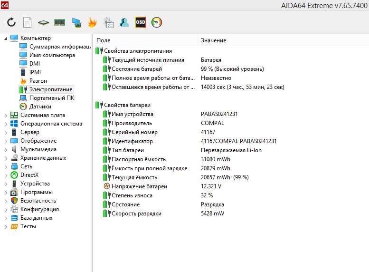The image size is (369, 272).
Task: Click the Refresh toolbar icon
Action: (x=11, y=22)
